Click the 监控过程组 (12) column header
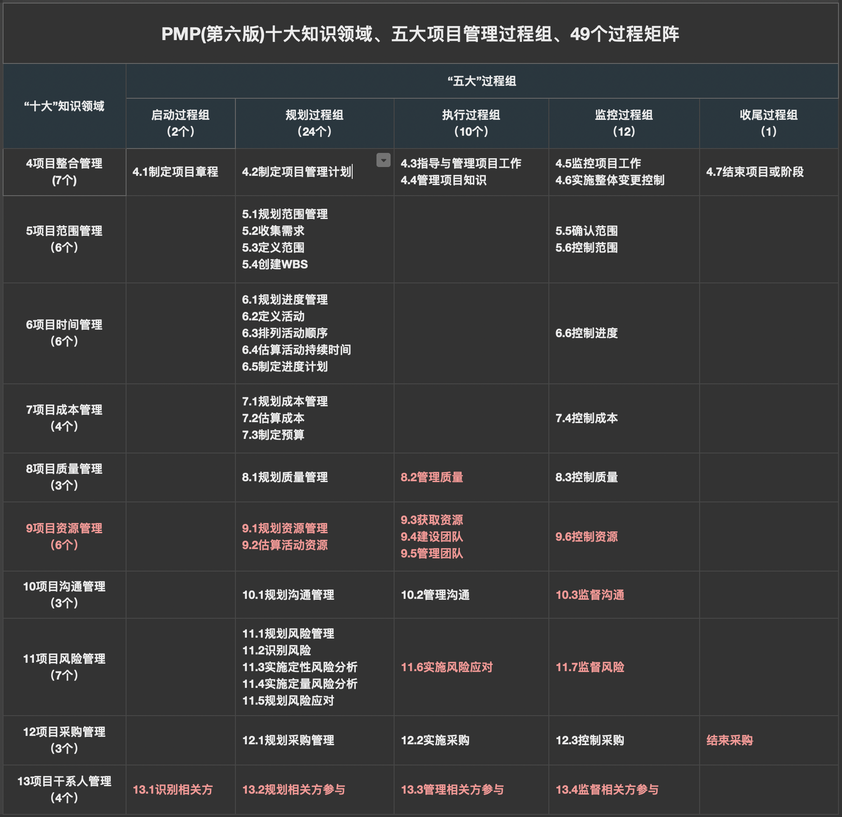This screenshot has height=817, width=842. (624, 123)
